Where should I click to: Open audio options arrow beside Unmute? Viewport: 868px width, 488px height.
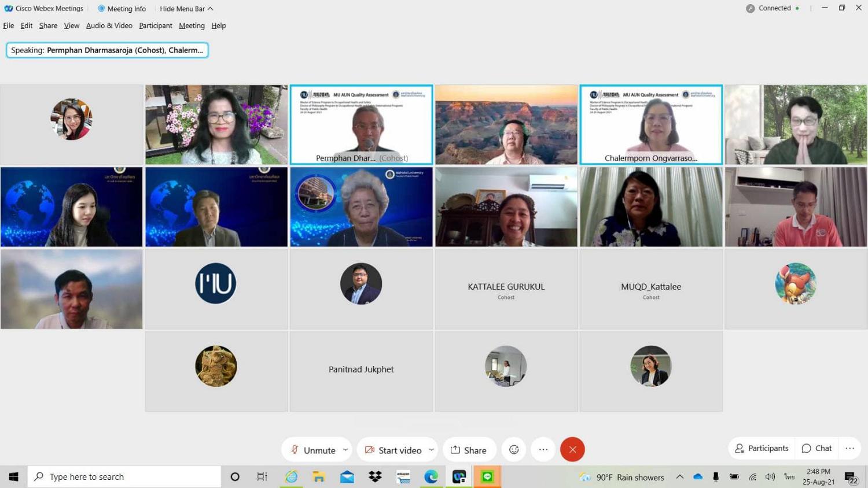(345, 450)
